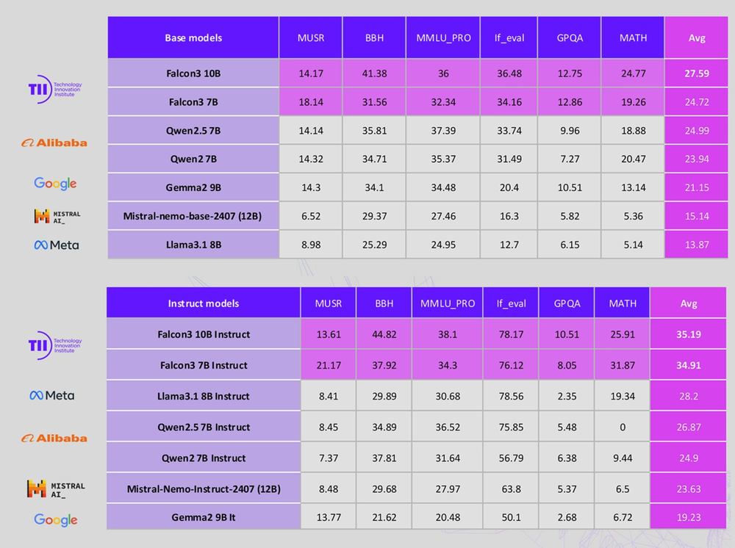The image size is (735, 548).
Task: Click the 35.19 average for Falcon3 10B Instruct
Action: pos(688,334)
